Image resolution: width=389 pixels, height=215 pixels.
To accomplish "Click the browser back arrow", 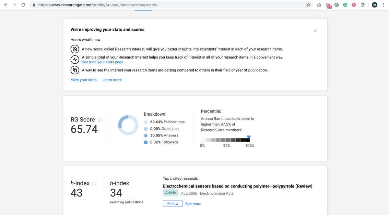I will (6, 5).
